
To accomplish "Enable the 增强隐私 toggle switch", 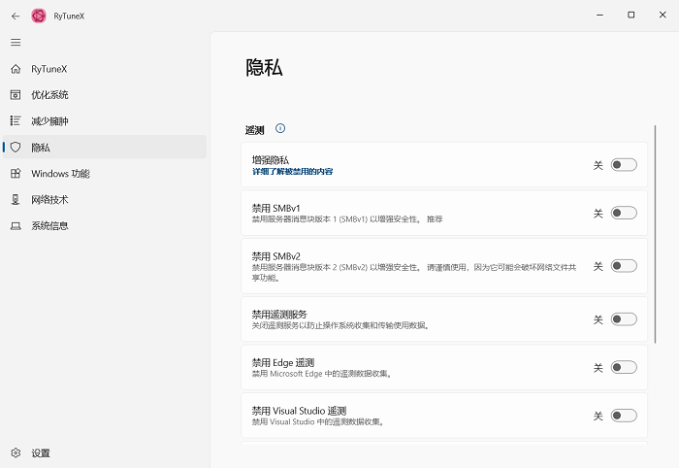I will point(624,165).
